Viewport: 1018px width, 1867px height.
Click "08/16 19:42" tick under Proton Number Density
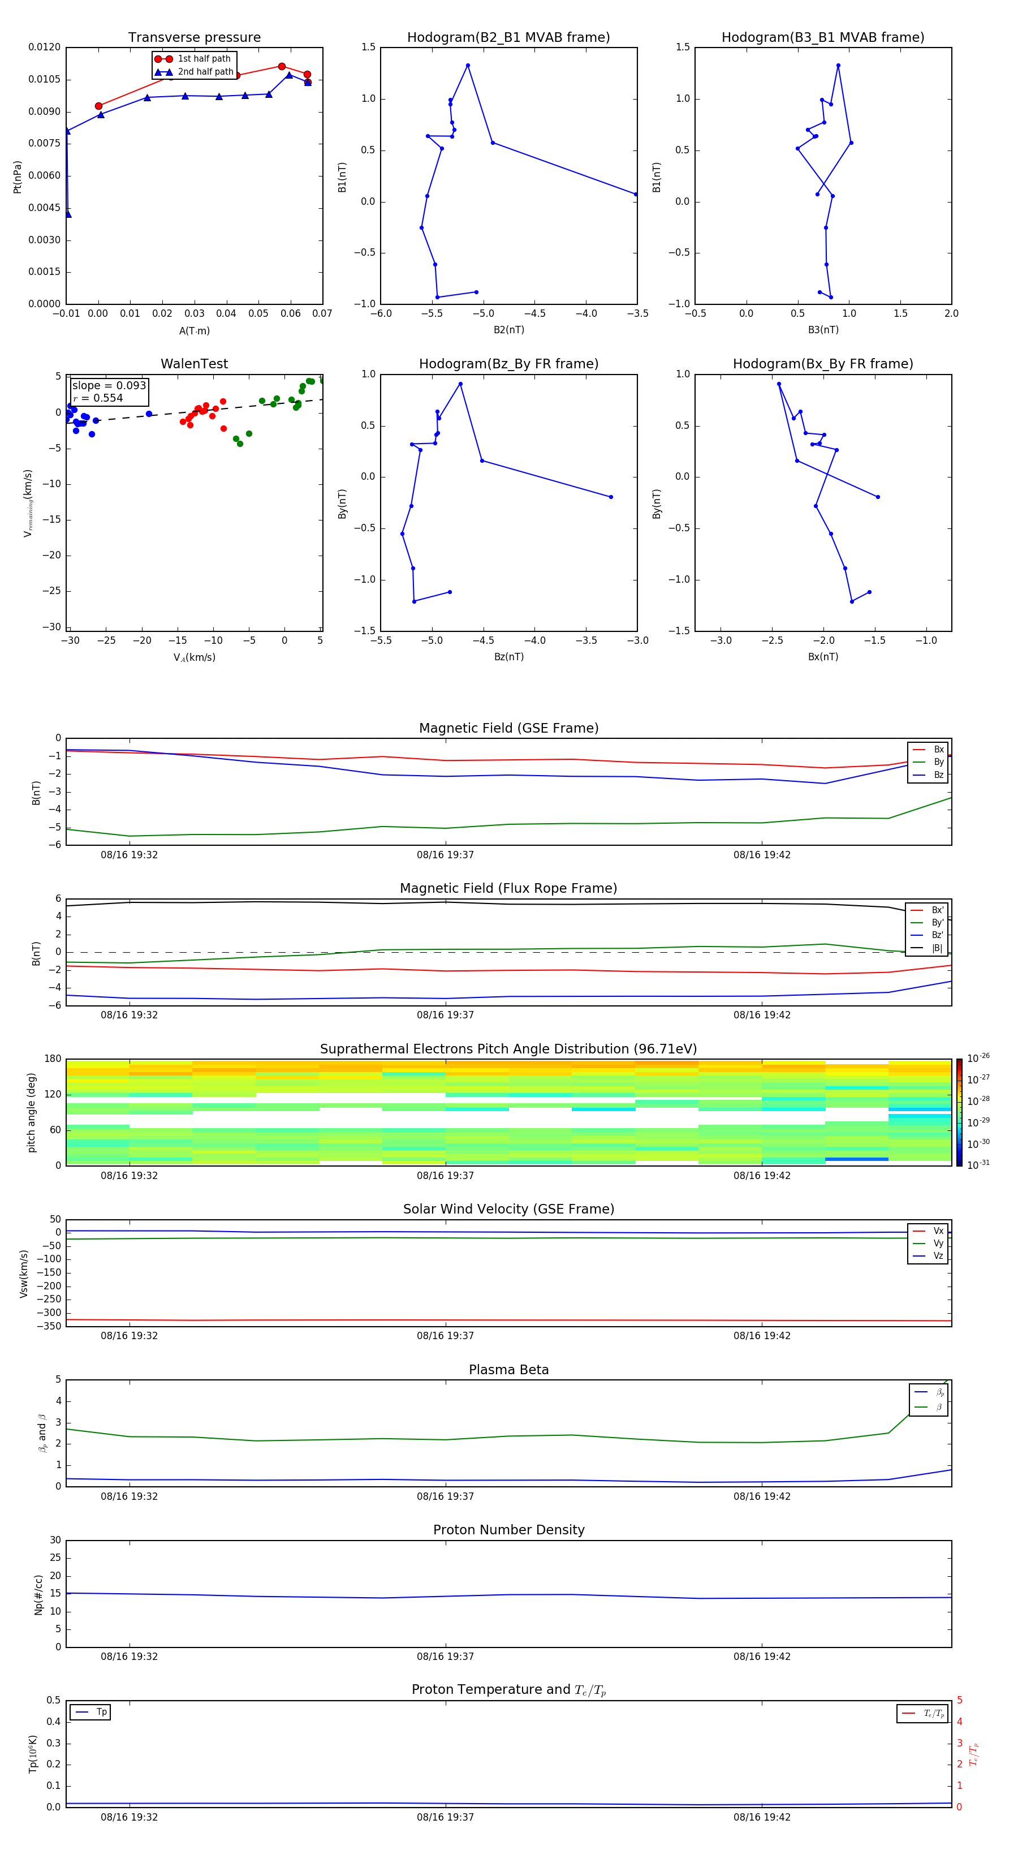761,1656
